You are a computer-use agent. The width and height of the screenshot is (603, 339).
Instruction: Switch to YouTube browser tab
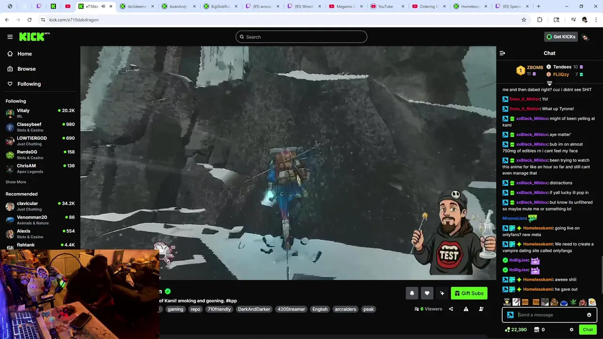pyautogui.click(x=387, y=7)
